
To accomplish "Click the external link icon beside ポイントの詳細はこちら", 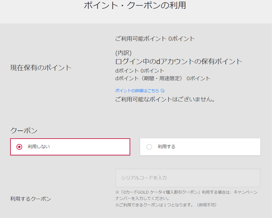I will [x=163, y=91].
